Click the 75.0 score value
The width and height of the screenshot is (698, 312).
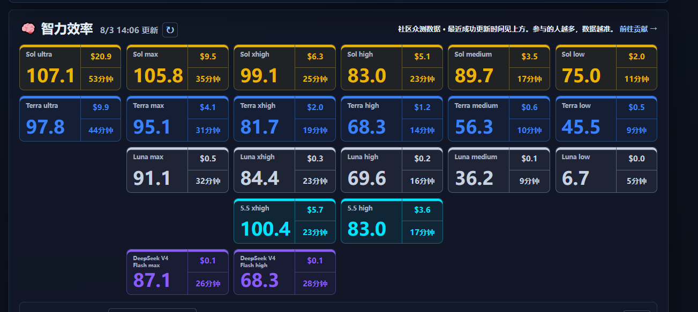point(581,76)
